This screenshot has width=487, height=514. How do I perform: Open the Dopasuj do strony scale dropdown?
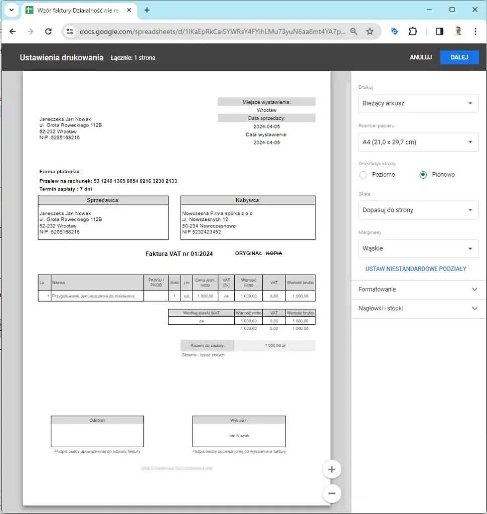[418, 210]
